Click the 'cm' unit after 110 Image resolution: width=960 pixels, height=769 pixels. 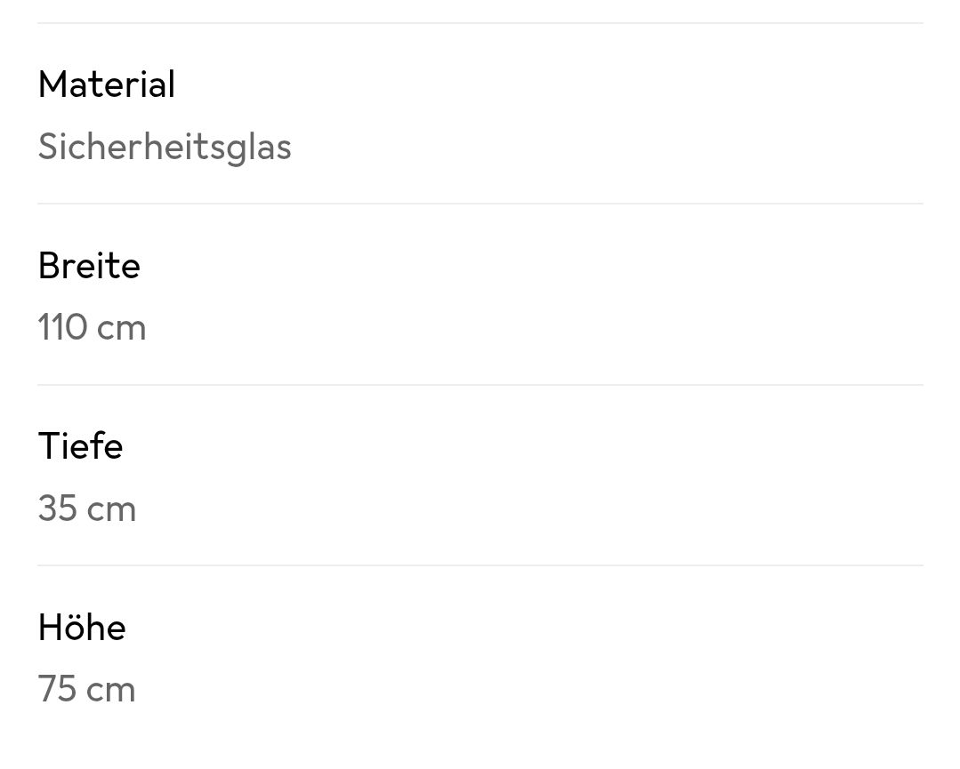(x=122, y=331)
